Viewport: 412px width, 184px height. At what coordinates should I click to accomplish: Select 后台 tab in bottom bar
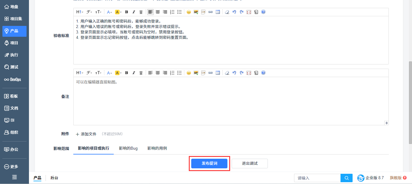(54, 178)
